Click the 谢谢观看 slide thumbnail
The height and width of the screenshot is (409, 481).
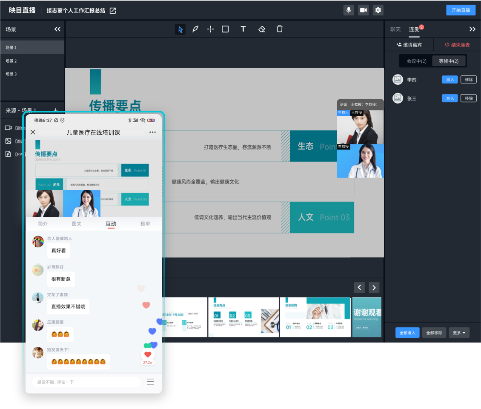[367, 317]
